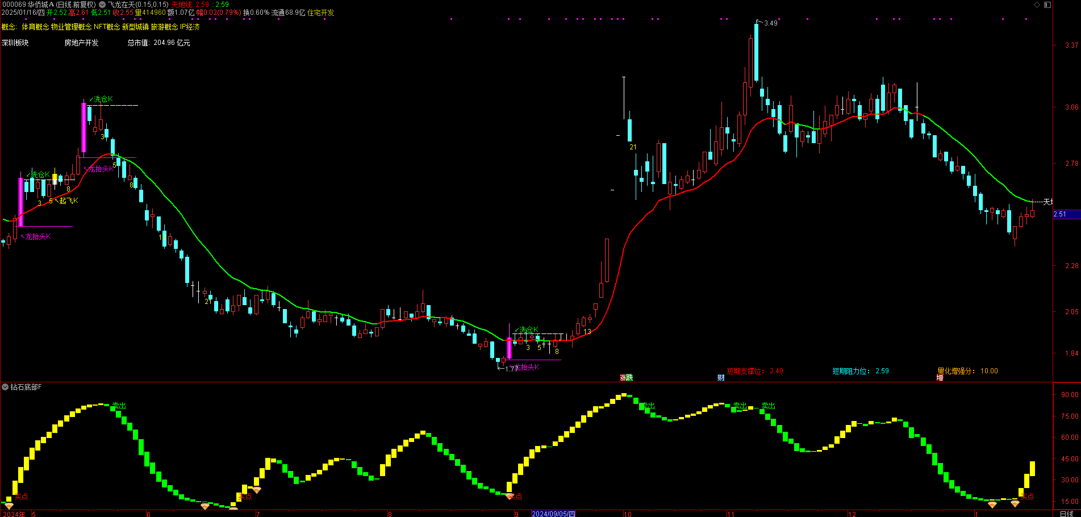This screenshot has height=517, width=1081.
Task: Click the 2024年 year axis label
Action: [14, 514]
